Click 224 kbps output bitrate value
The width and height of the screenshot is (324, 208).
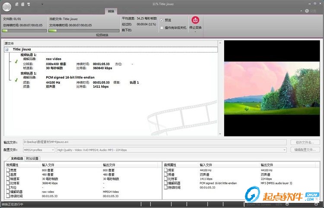point(266,179)
